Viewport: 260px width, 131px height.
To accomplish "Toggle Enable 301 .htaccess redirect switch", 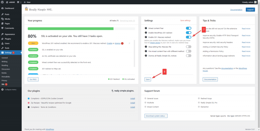I will pos(189,37).
